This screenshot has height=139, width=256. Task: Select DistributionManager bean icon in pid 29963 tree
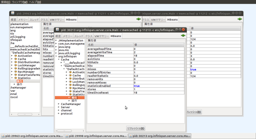coord(15,62)
